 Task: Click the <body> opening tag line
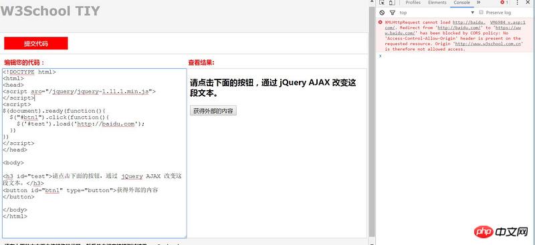pos(13,162)
